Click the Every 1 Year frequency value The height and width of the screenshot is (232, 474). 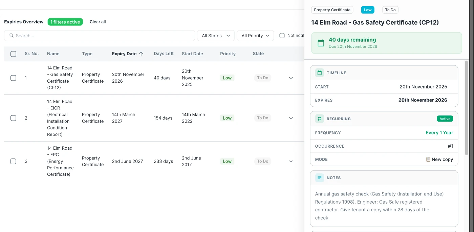(439, 133)
